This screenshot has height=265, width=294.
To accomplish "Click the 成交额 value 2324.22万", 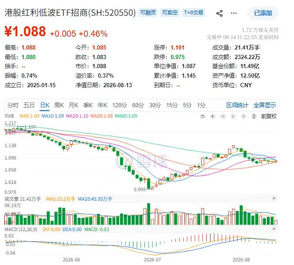I will tap(247, 57).
